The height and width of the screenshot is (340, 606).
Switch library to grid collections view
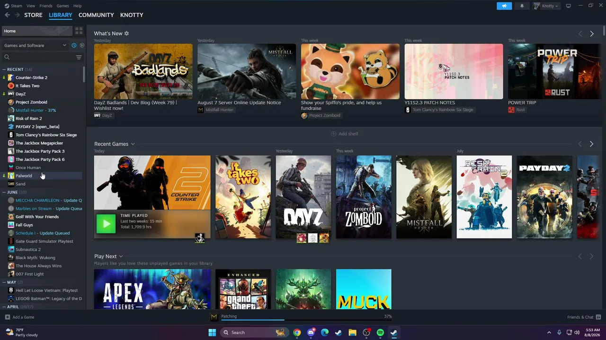pyautogui.click(x=79, y=31)
